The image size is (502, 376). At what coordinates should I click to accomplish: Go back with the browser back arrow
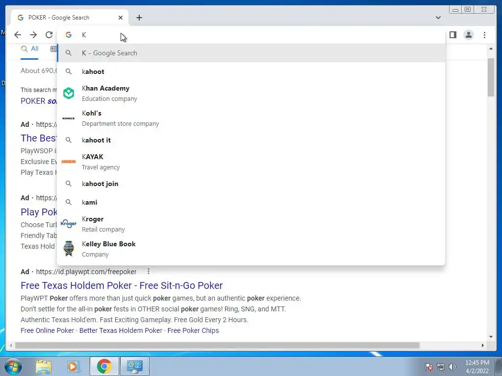pyautogui.click(x=18, y=35)
